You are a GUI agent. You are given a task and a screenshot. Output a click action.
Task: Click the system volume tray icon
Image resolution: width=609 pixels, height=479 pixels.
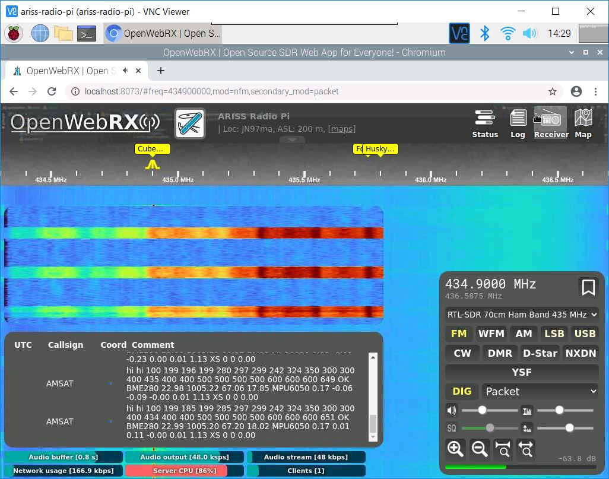530,33
